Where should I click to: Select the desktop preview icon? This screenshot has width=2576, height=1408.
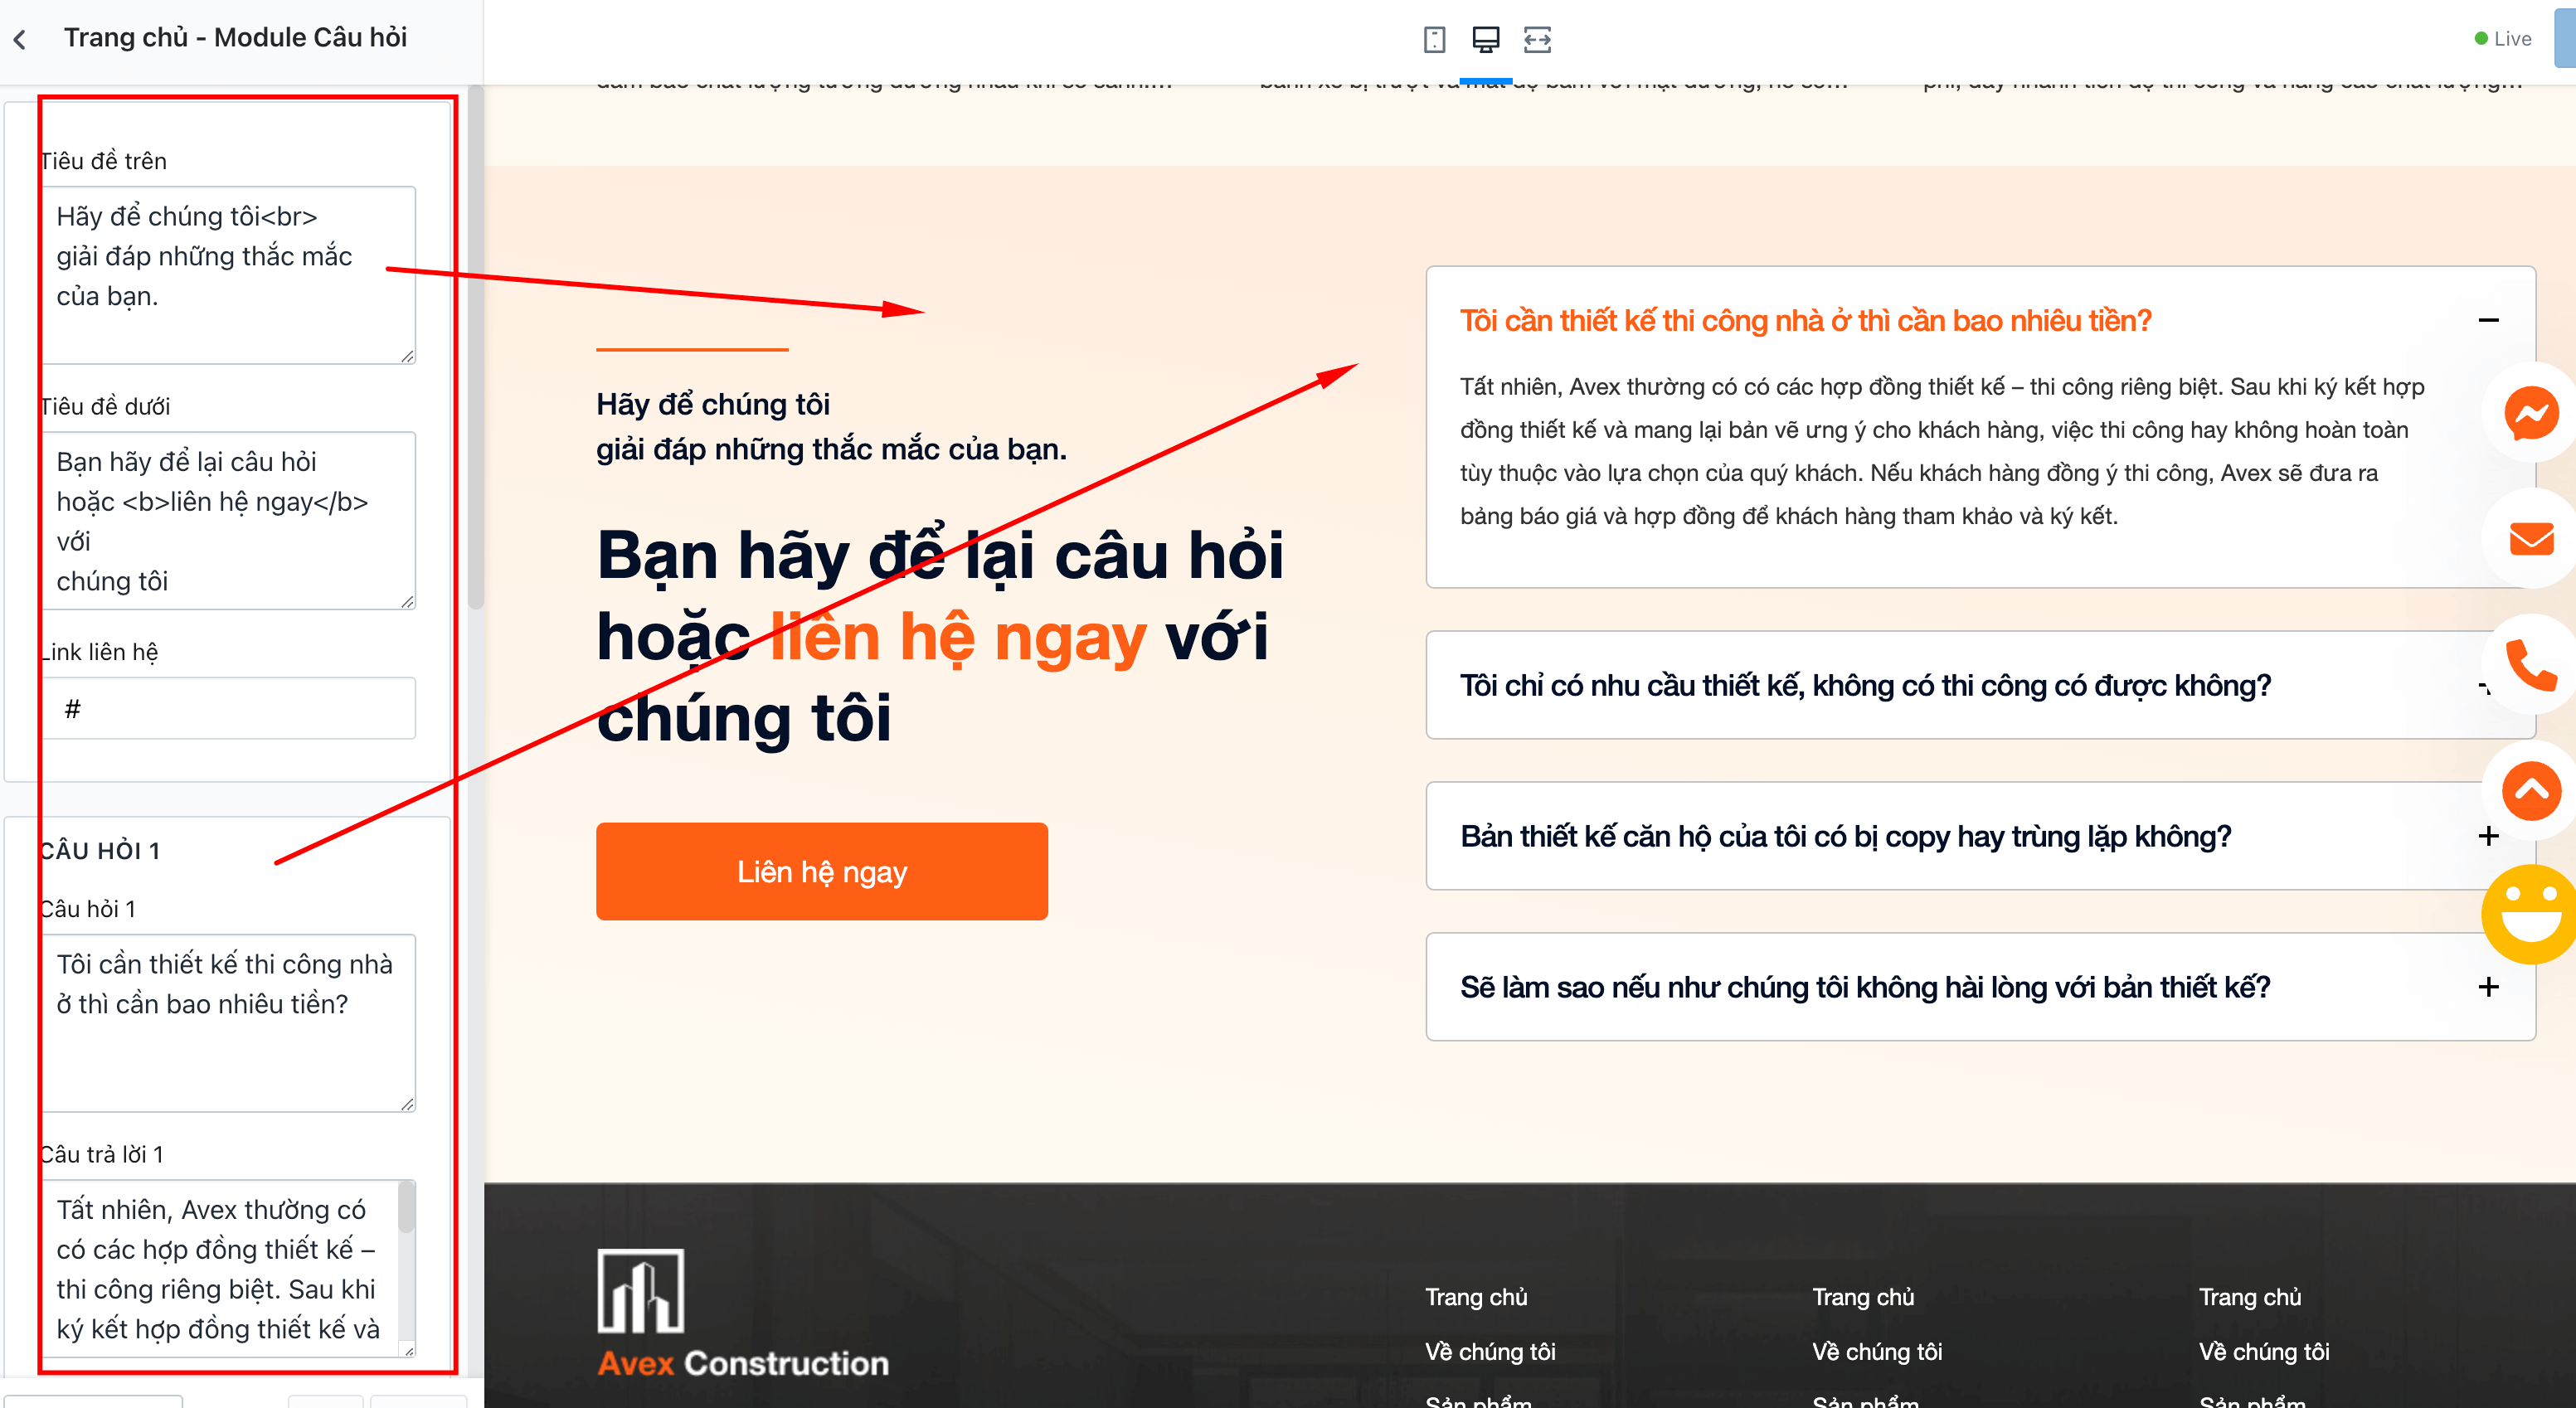pos(1486,39)
